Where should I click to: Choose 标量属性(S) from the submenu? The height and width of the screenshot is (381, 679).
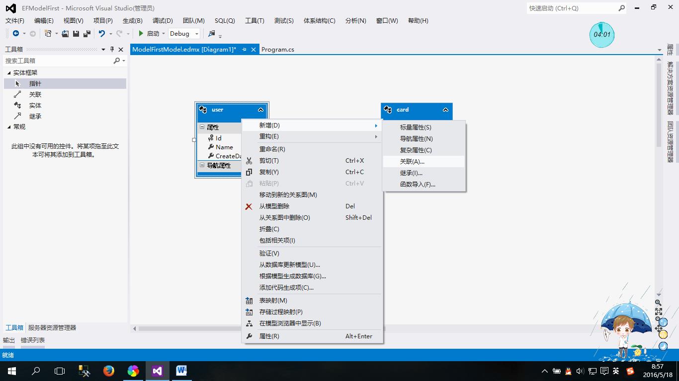tap(424, 127)
